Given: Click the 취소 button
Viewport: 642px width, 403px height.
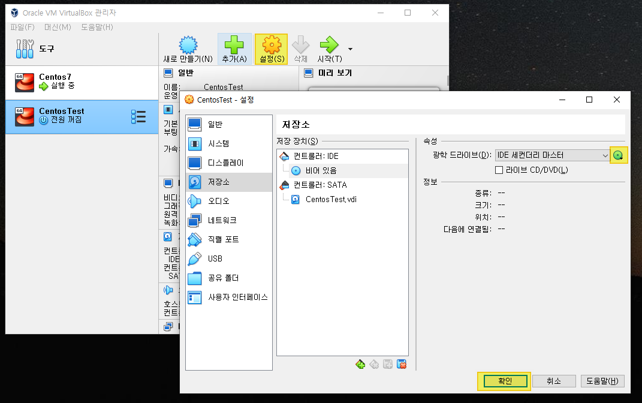Looking at the screenshot, I should (554, 381).
